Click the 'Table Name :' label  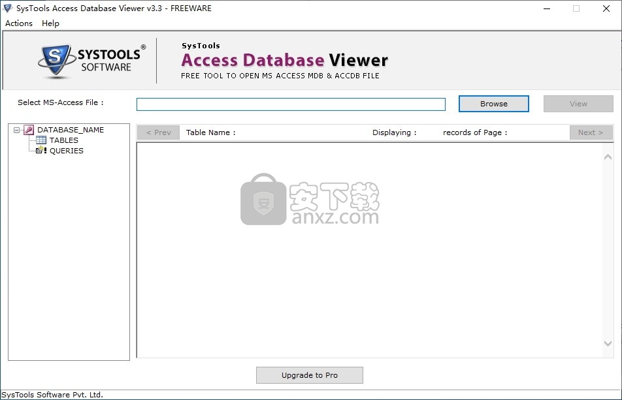coord(210,132)
